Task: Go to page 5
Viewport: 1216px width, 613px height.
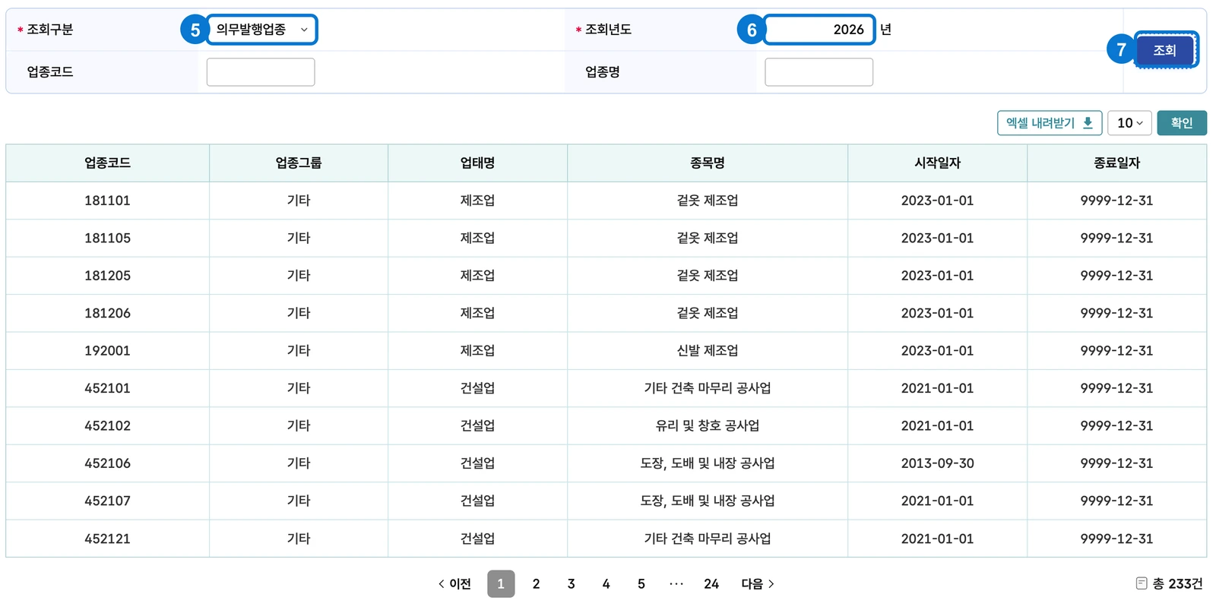Action: [x=641, y=584]
